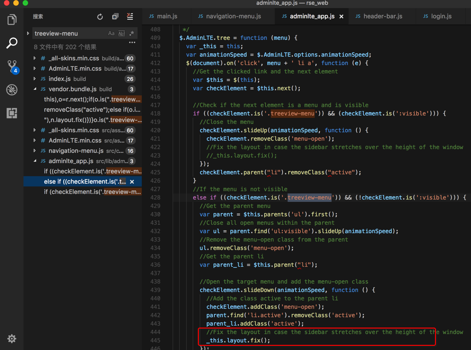Refresh the search results
This screenshot has width=471, height=350.
pos(100,17)
